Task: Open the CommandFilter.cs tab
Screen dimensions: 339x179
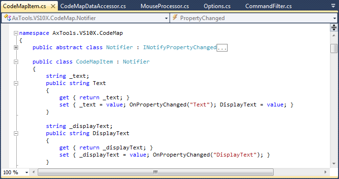Action: point(268,6)
